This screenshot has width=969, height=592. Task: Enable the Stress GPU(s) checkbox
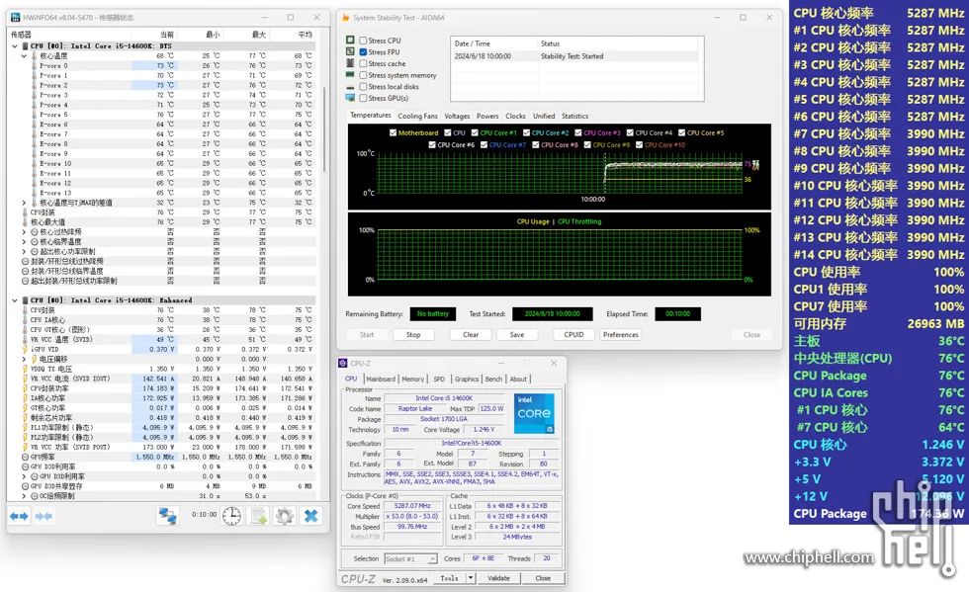pos(364,98)
